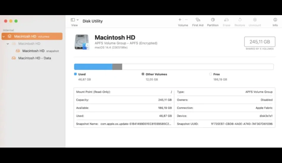Click the Type APFS Volume Group value

point(259,92)
